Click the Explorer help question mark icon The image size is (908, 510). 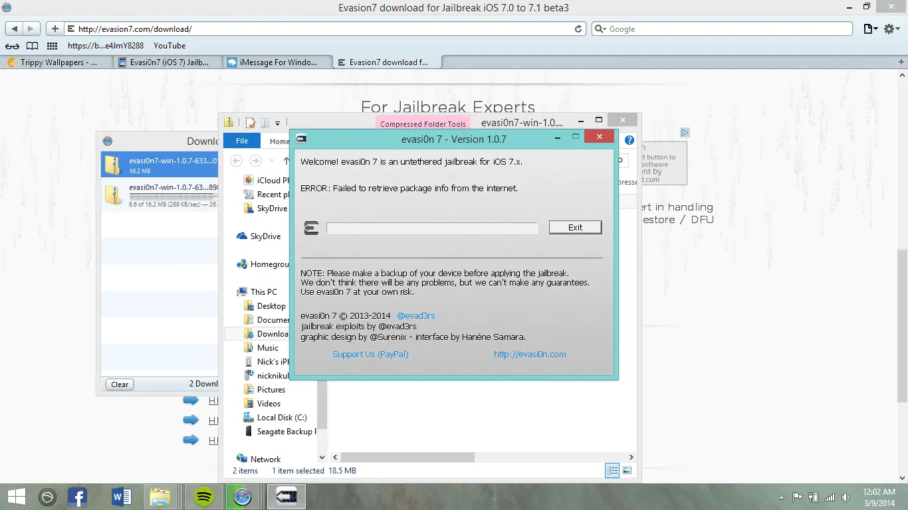click(x=629, y=141)
